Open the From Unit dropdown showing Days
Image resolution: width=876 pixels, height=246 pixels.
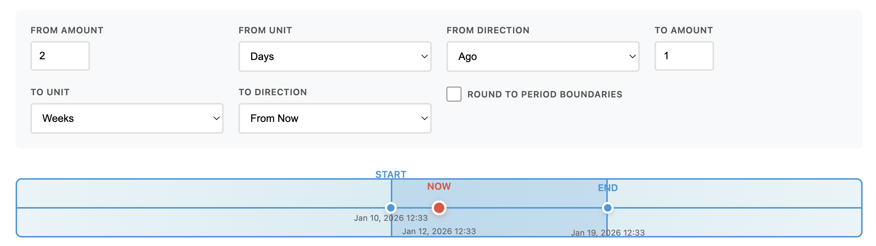click(x=334, y=56)
